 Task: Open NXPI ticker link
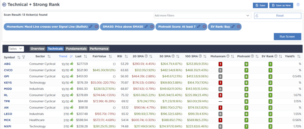pyautogui.click(x=7, y=126)
